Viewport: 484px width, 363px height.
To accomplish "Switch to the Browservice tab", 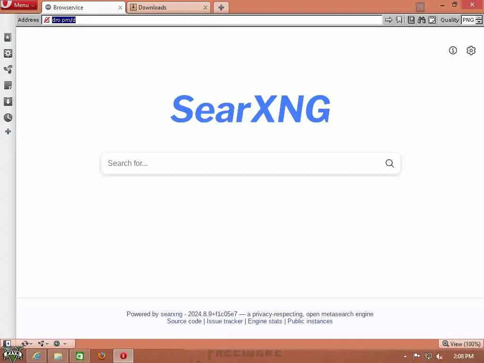I will [83, 8].
